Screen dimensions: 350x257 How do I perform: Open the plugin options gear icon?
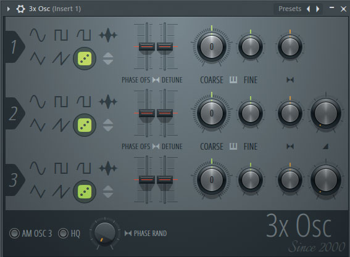click(20, 9)
